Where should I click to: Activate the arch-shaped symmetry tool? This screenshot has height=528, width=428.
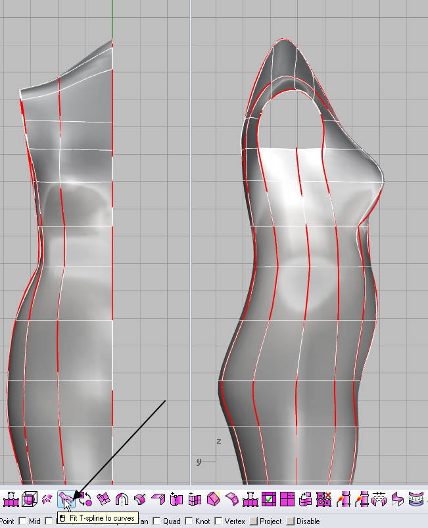coord(122,499)
